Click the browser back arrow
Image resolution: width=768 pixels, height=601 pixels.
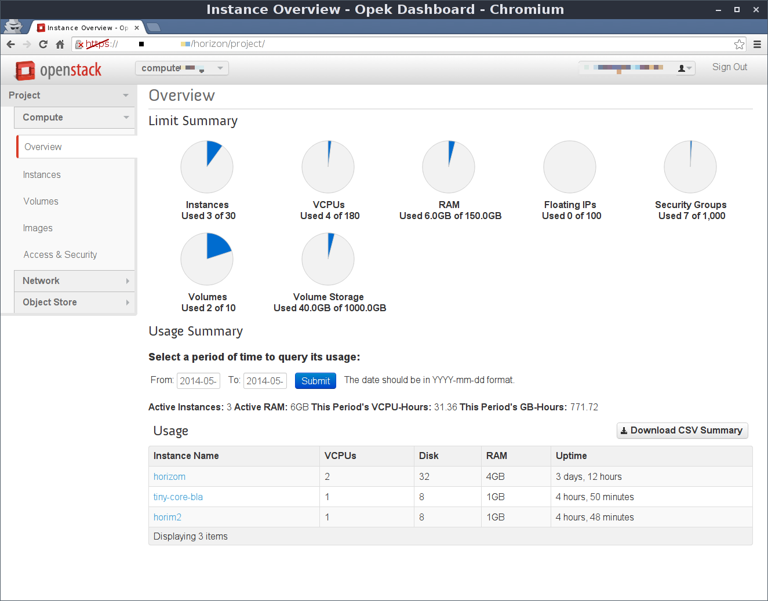(10, 44)
